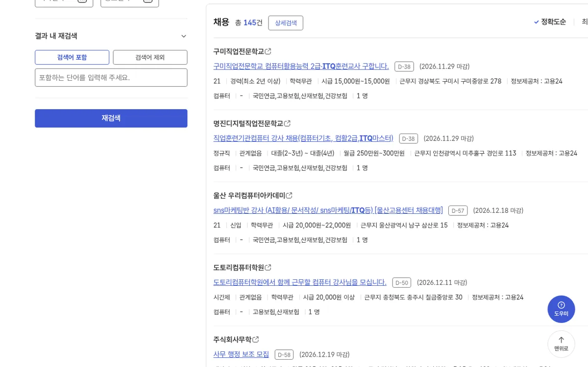The width and height of the screenshot is (588, 367).
Task: Click company name 울산 우리컴퓨터아카데미
Action: [249, 195]
